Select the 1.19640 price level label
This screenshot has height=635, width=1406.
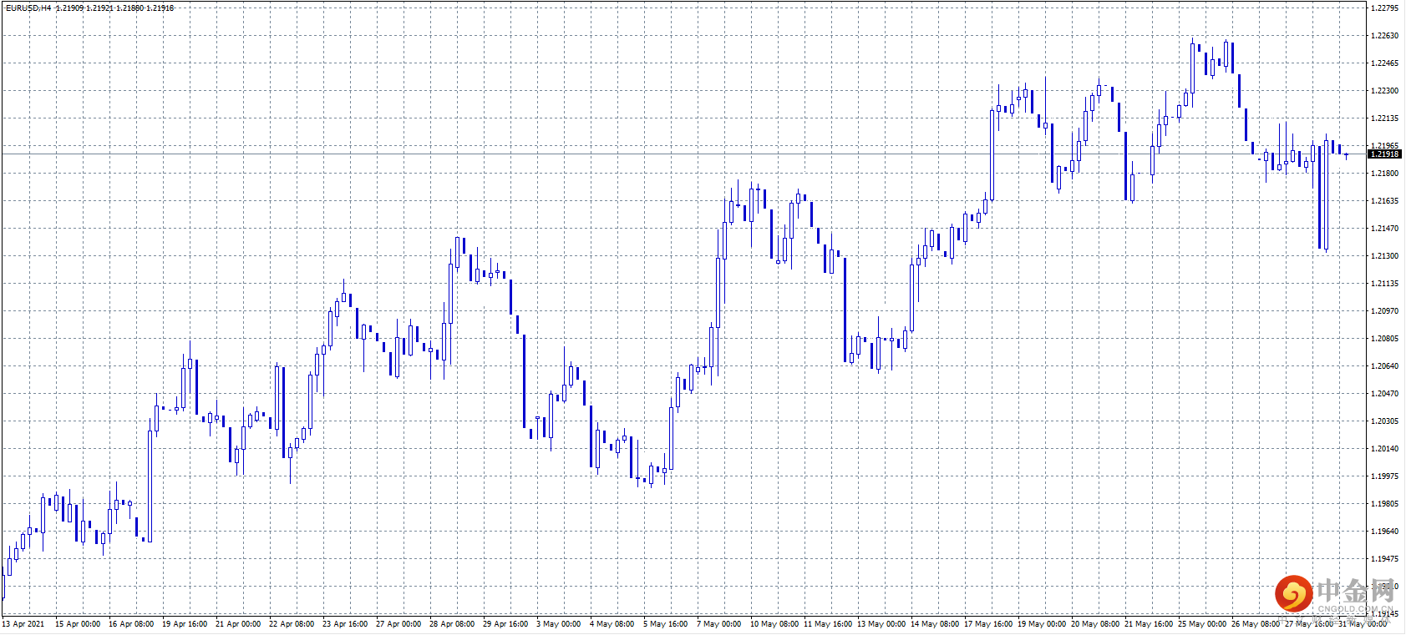point(1384,532)
